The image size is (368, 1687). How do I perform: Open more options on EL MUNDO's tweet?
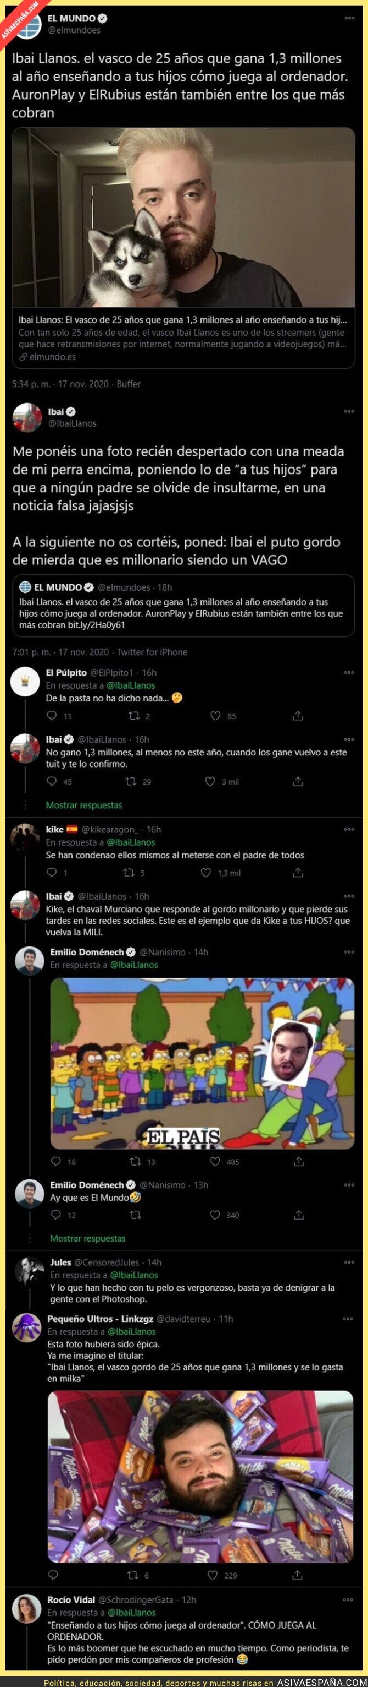tap(349, 18)
